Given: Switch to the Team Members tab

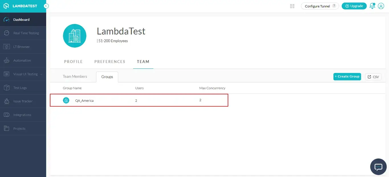Looking at the screenshot, I should (x=75, y=76).
